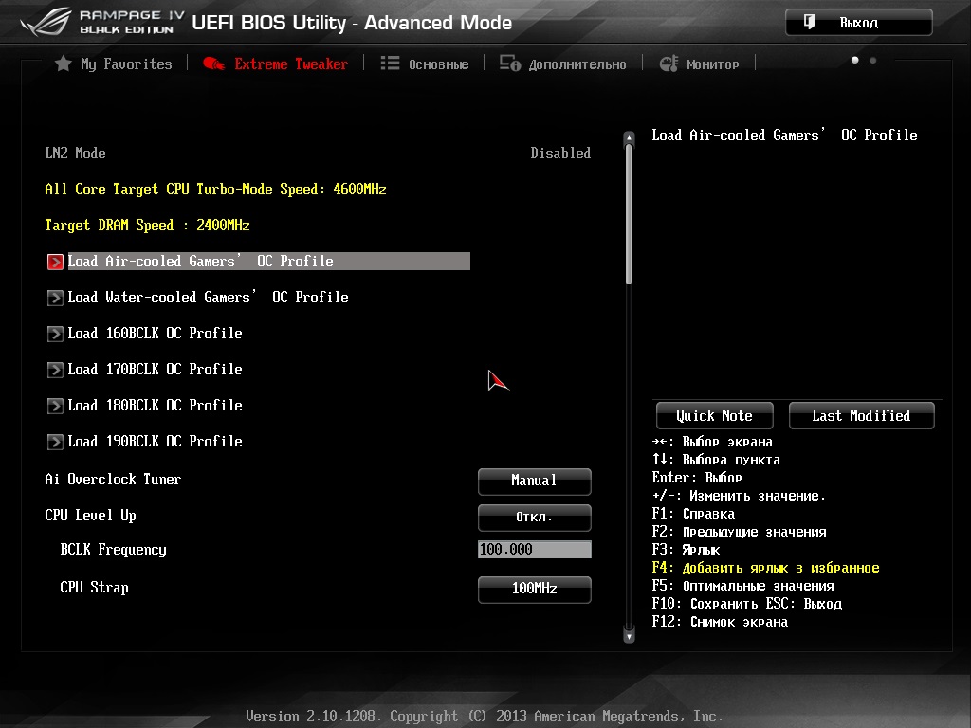The width and height of the screenshot is (971, 728).
Task: Click the Изменить значение hint
Action: coord(739,496)
